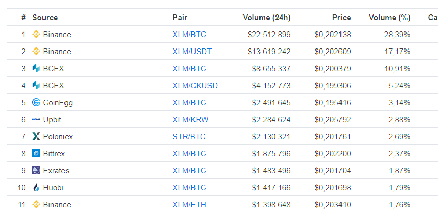Select the 1,76% volume share
This screenshot has width=438, height=212.
pos(399,205)
